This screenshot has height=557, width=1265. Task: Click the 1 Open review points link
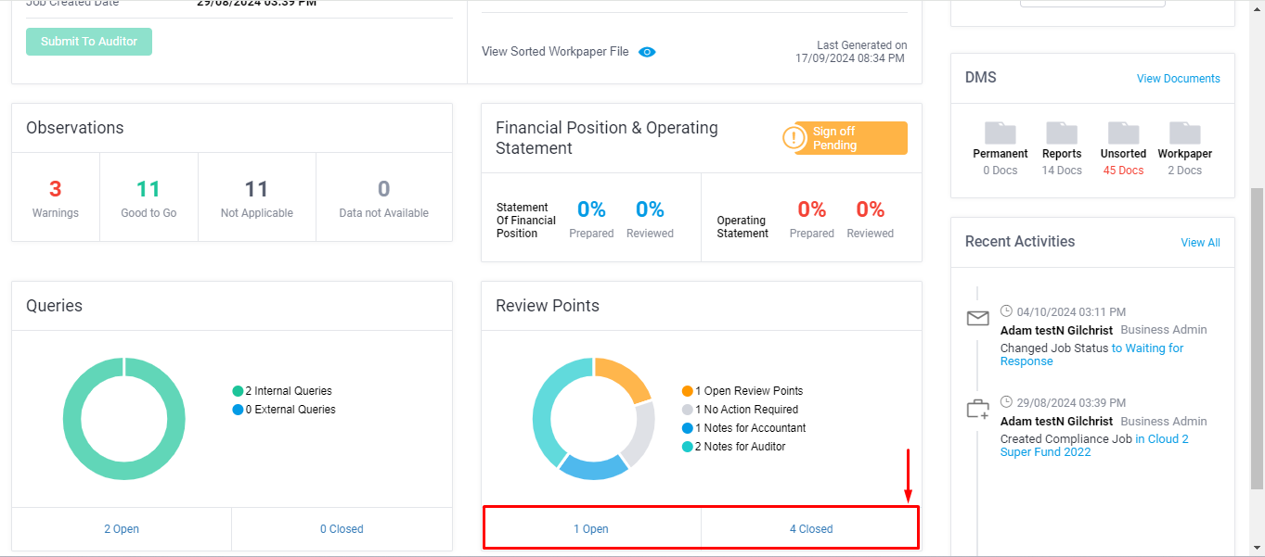[x=591, y=529]
